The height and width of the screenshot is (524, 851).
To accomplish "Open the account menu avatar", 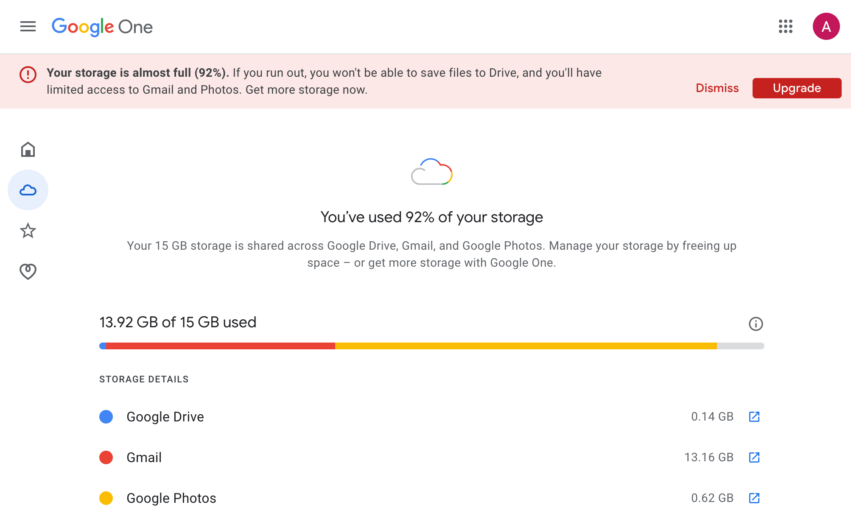I will 826,26.
